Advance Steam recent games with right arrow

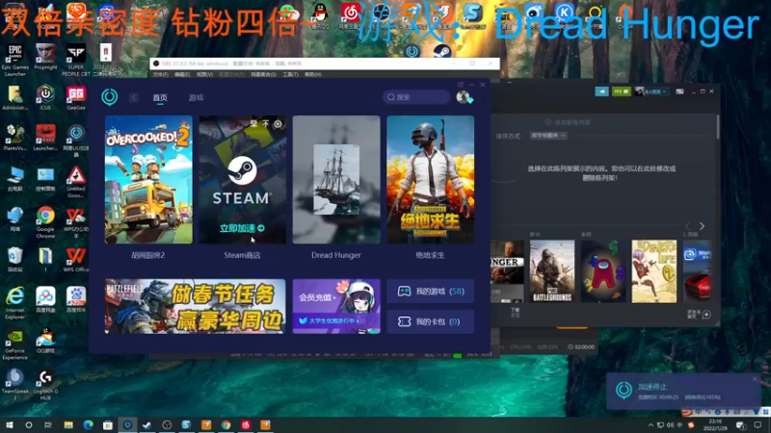[x=702, y=226]
